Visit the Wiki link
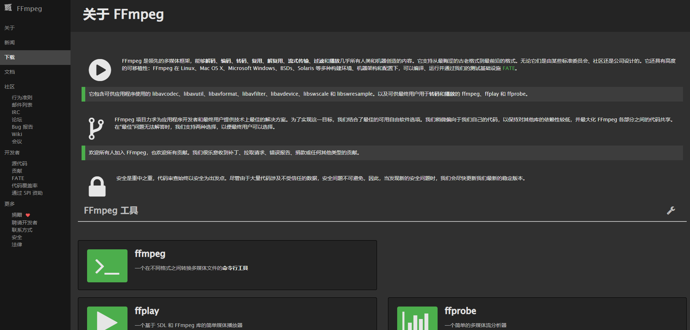Screen dimensions: 690x330 pyautogui.click(x=17, y=134)
